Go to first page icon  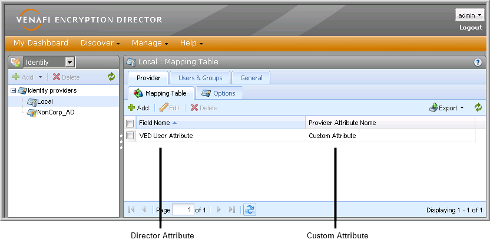pyautogui.click(x=131, y=209)
